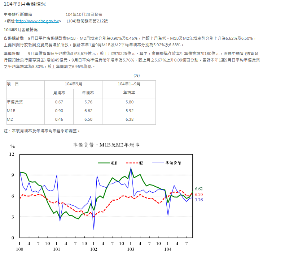The image size is (285, 256).
Task: Click the M1B row label in table
Action: tap(11, 111)
